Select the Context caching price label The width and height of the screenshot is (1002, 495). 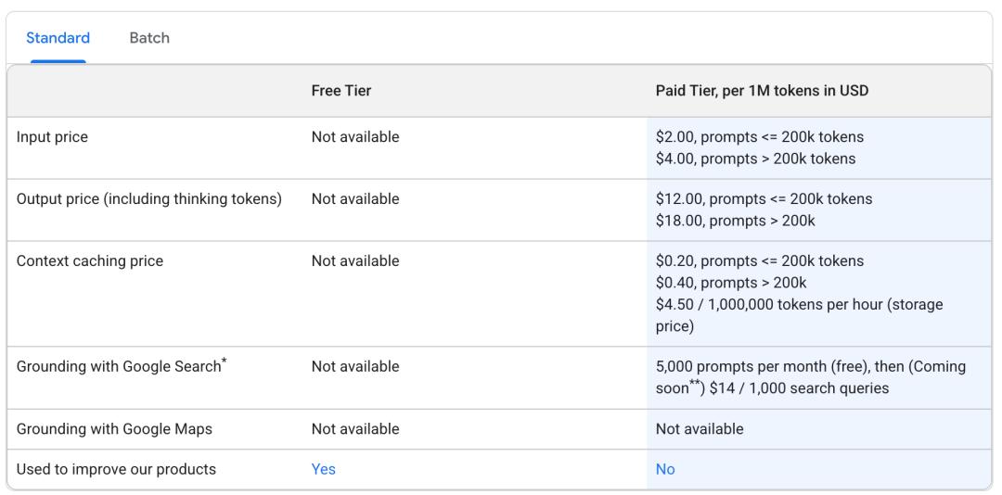tap(89, 260)
